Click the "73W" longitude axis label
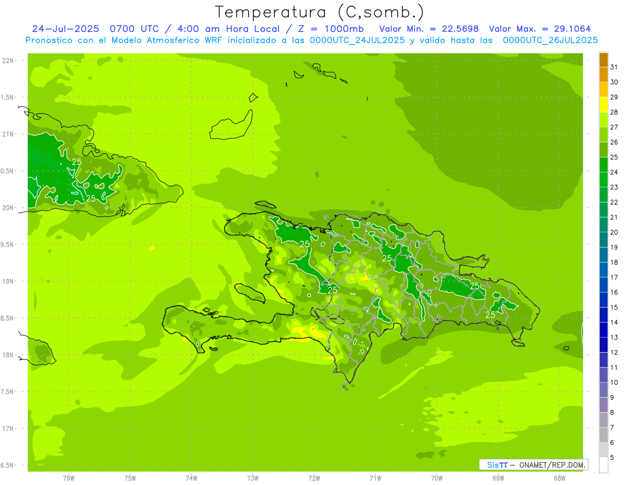 (252, 478)
